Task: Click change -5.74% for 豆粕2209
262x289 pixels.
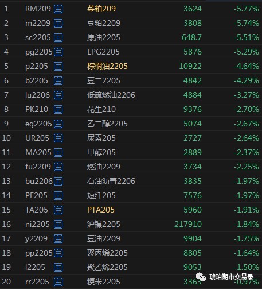Action: coord(247,23)
